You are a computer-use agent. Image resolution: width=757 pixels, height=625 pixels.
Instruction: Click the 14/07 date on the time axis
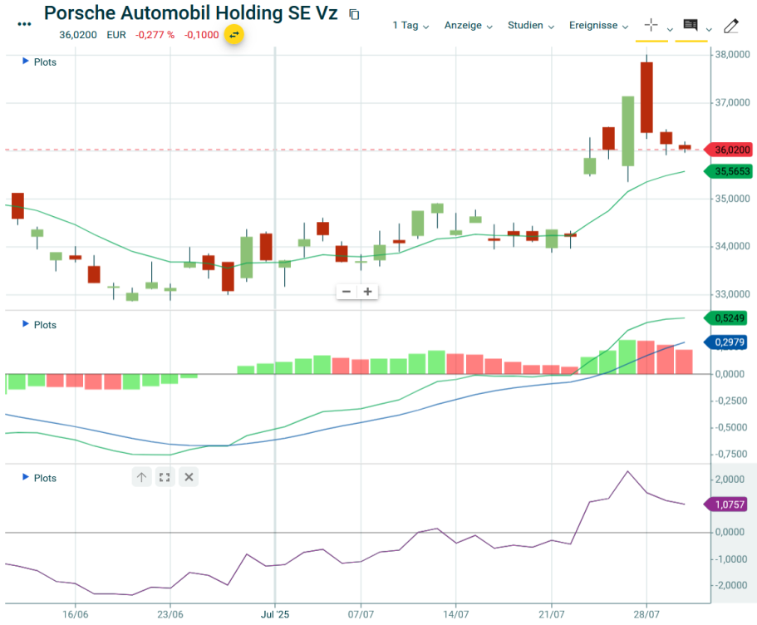pos(455,614)
